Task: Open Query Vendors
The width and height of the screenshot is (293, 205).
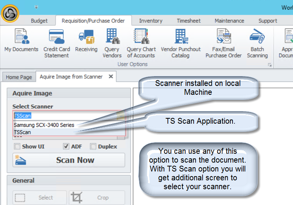Action: [112, 42]
